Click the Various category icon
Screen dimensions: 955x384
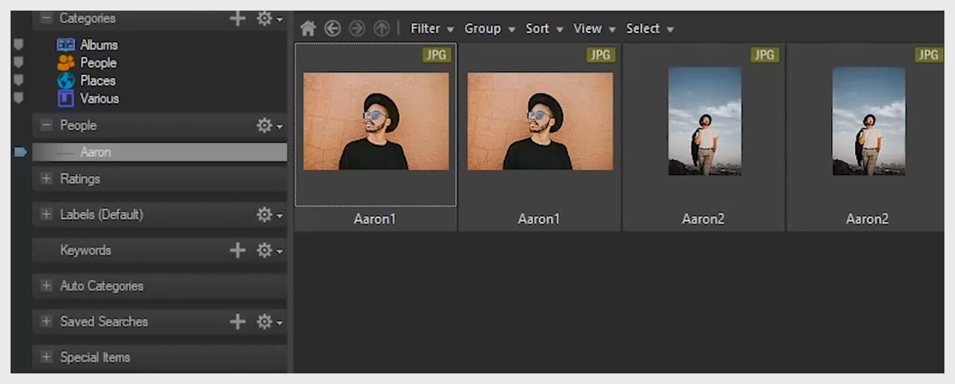66,98
